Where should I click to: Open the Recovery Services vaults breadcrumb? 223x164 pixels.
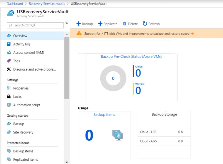tap(47, 4)
